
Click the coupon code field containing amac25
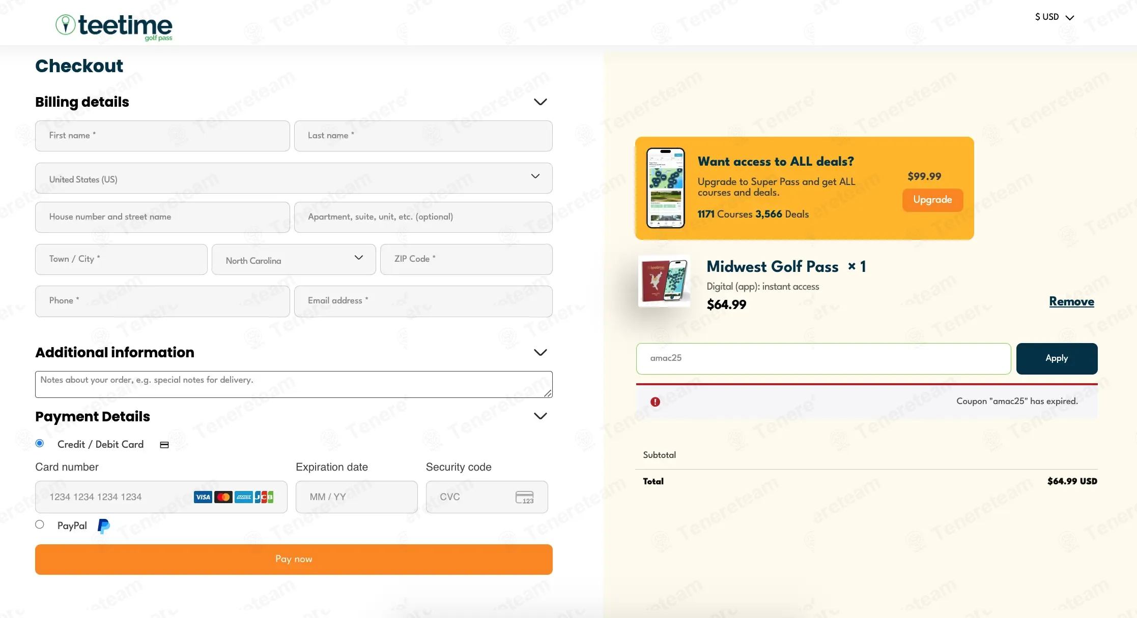click(x=823, y=358)
